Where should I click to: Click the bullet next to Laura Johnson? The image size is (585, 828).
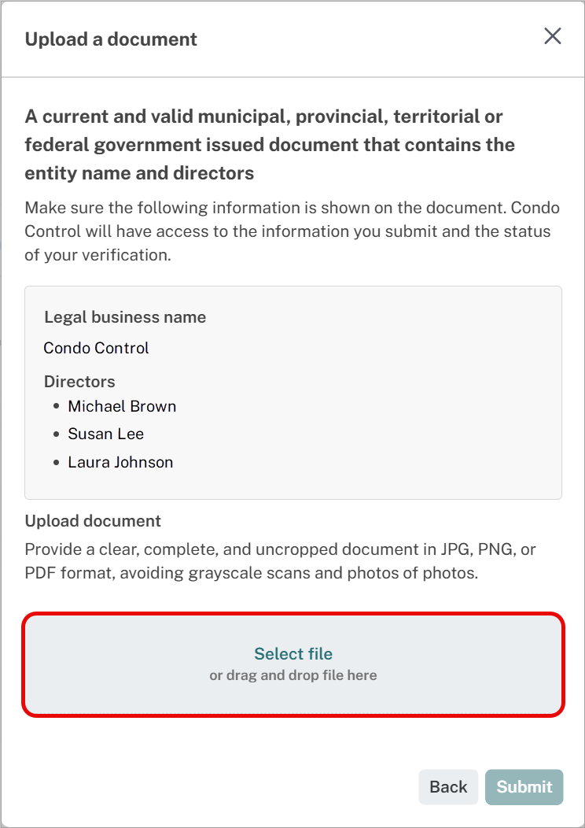(x=57, y=463)
